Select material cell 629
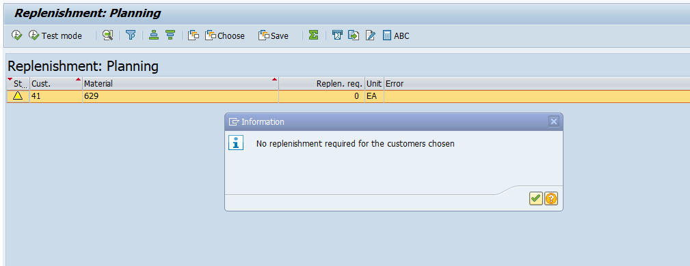The height and width of the screenshot is (266, 690). 181,97
